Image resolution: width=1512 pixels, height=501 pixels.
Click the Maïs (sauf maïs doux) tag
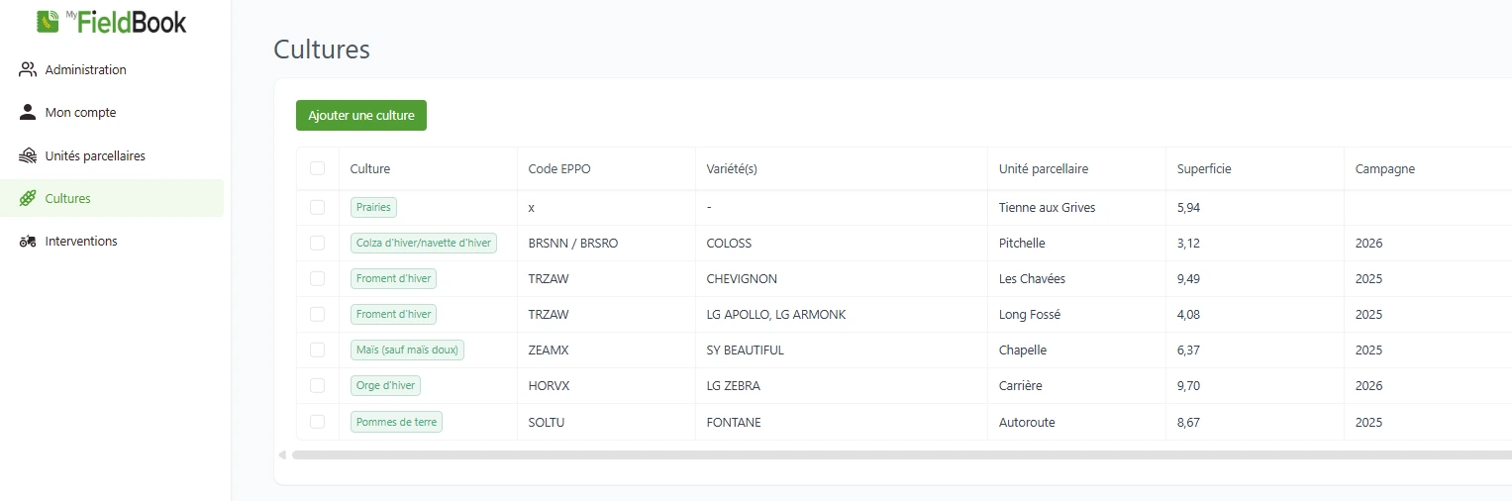coord(407,351)
